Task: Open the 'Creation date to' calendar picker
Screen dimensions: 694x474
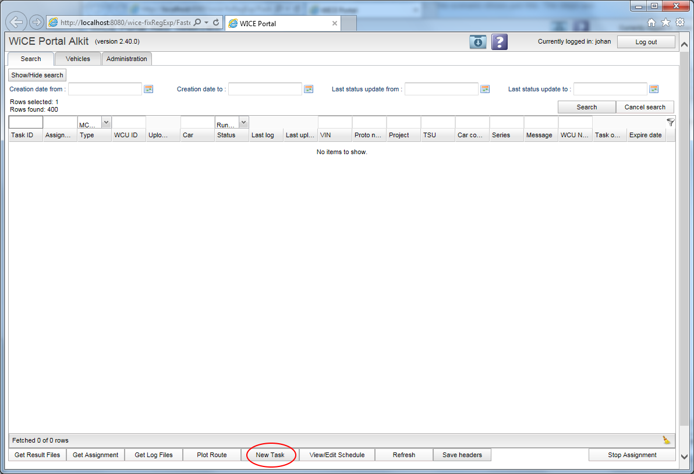Action: 309,89
